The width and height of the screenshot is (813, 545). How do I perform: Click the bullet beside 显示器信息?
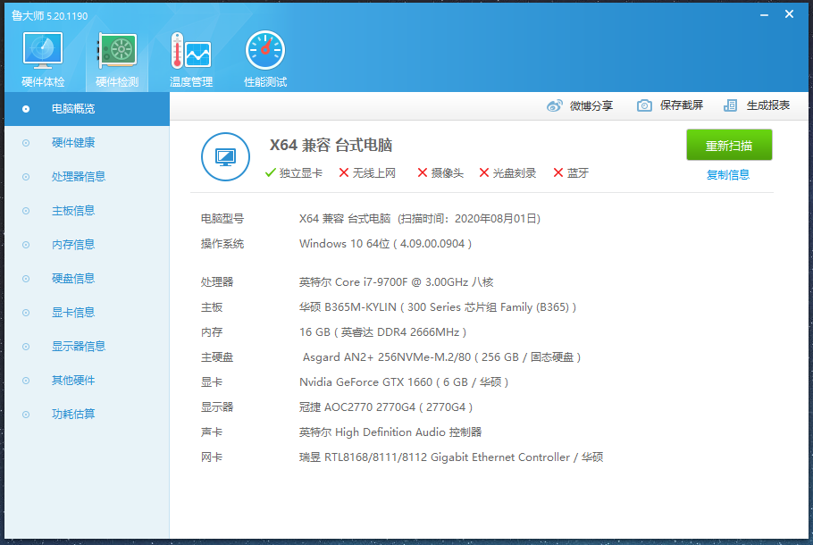26,347
